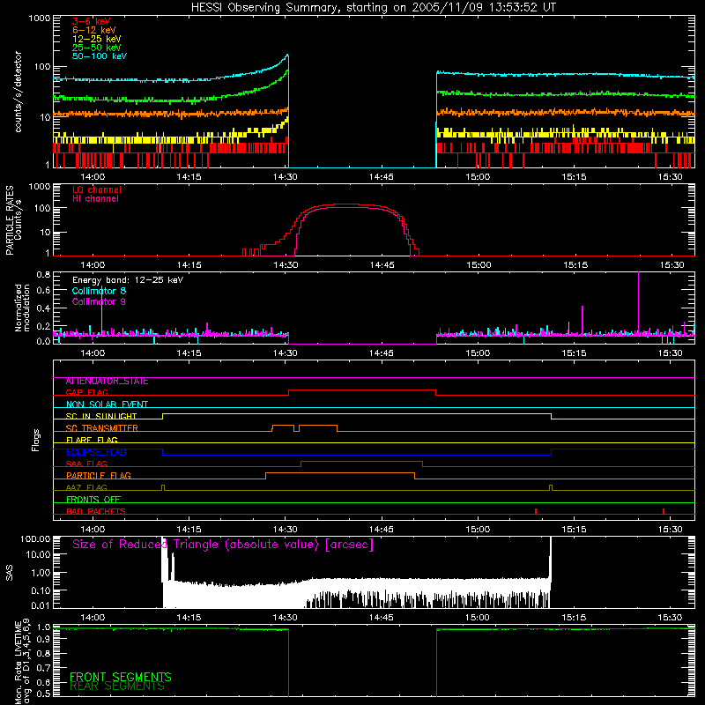Screen dimensions: 705x705
Task: Click the particle rate plateau peak
Action: tap(346, 205)
